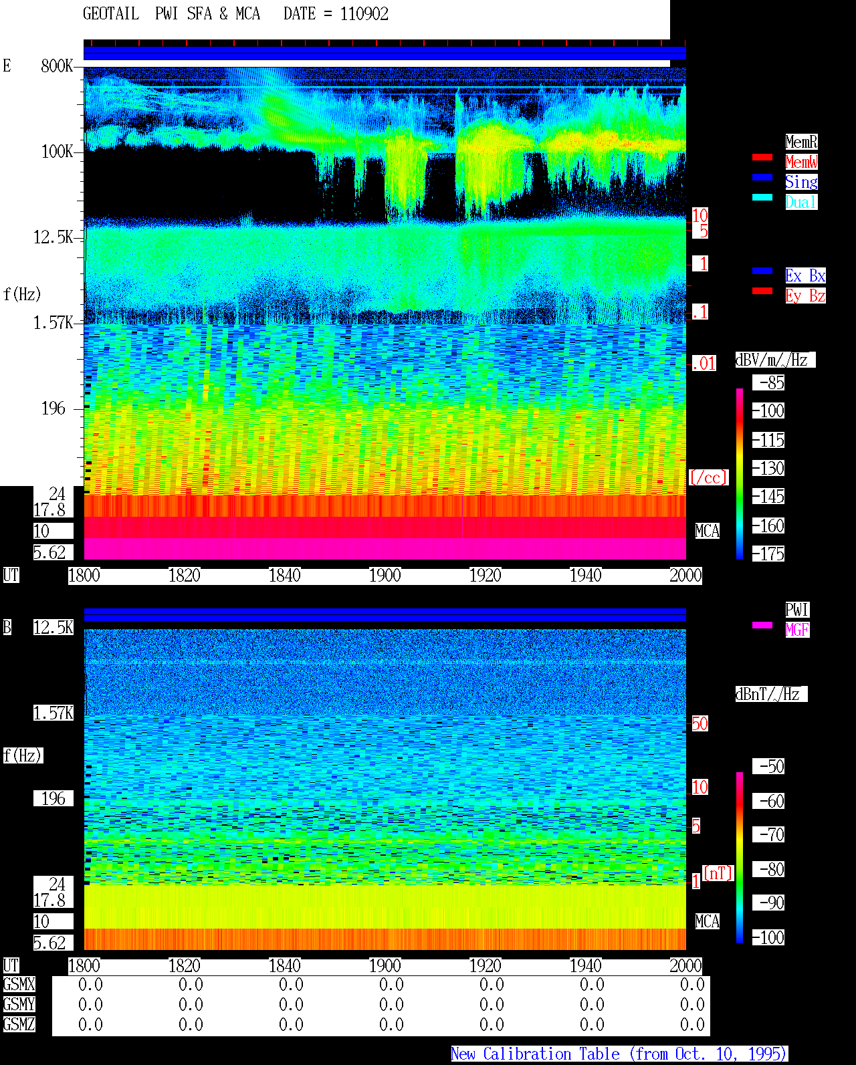Click the 1940 UT tick under B spectrogram
The width and height of the screenshot is (856, 1065).
[x=585, y=966]
